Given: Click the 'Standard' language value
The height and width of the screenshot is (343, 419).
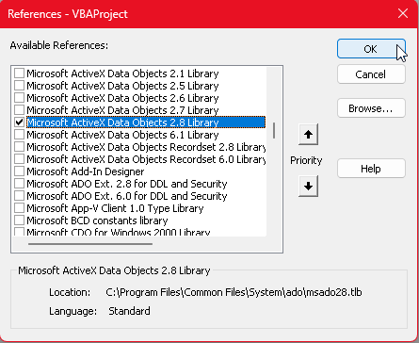Looking at the screenshot, I should 129,311.
